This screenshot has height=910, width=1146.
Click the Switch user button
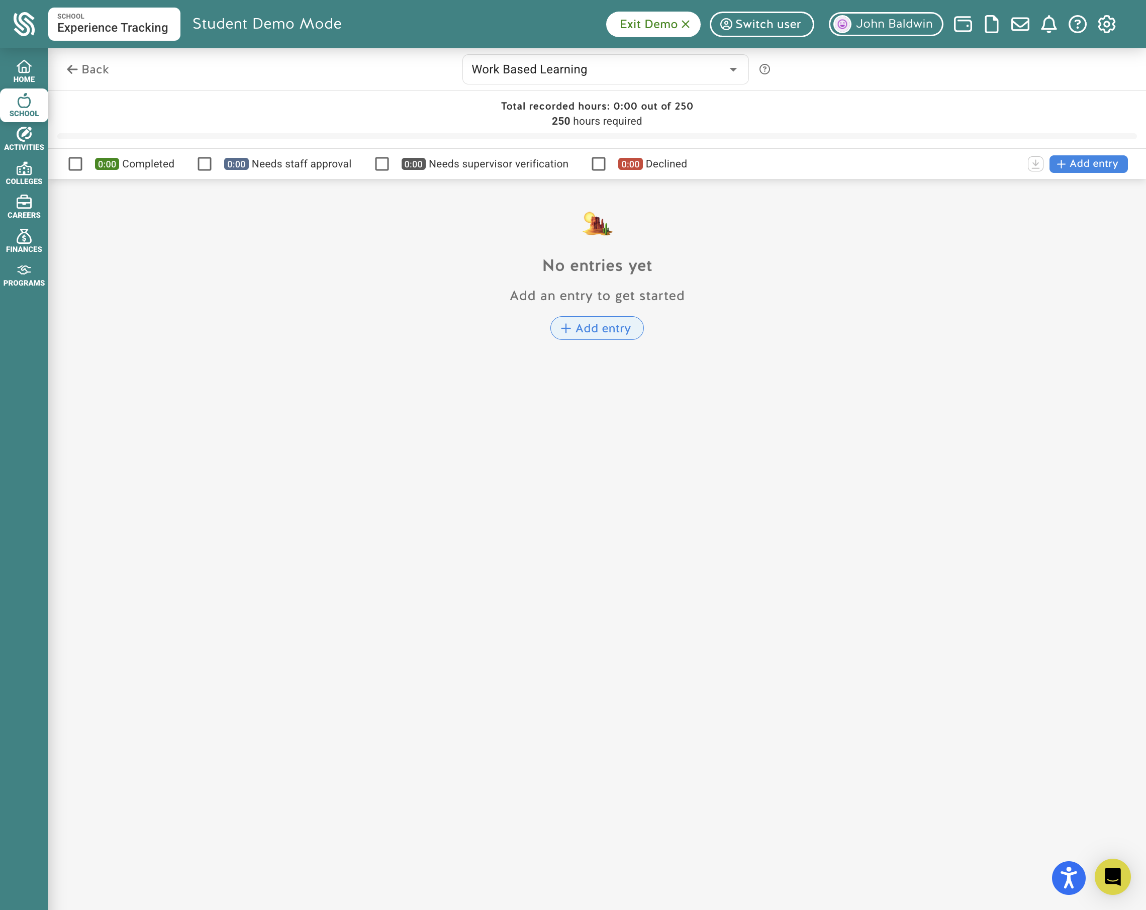[761, 25]
